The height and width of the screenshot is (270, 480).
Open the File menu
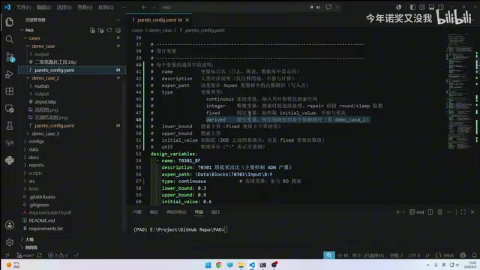23,7
